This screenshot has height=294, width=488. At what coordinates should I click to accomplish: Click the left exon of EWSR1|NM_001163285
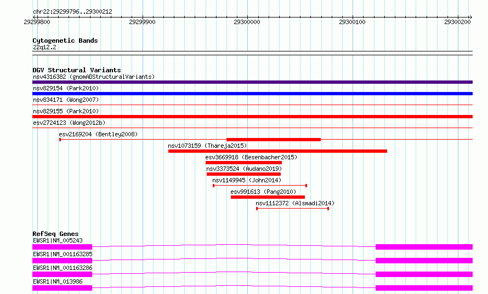coord(63,261)
